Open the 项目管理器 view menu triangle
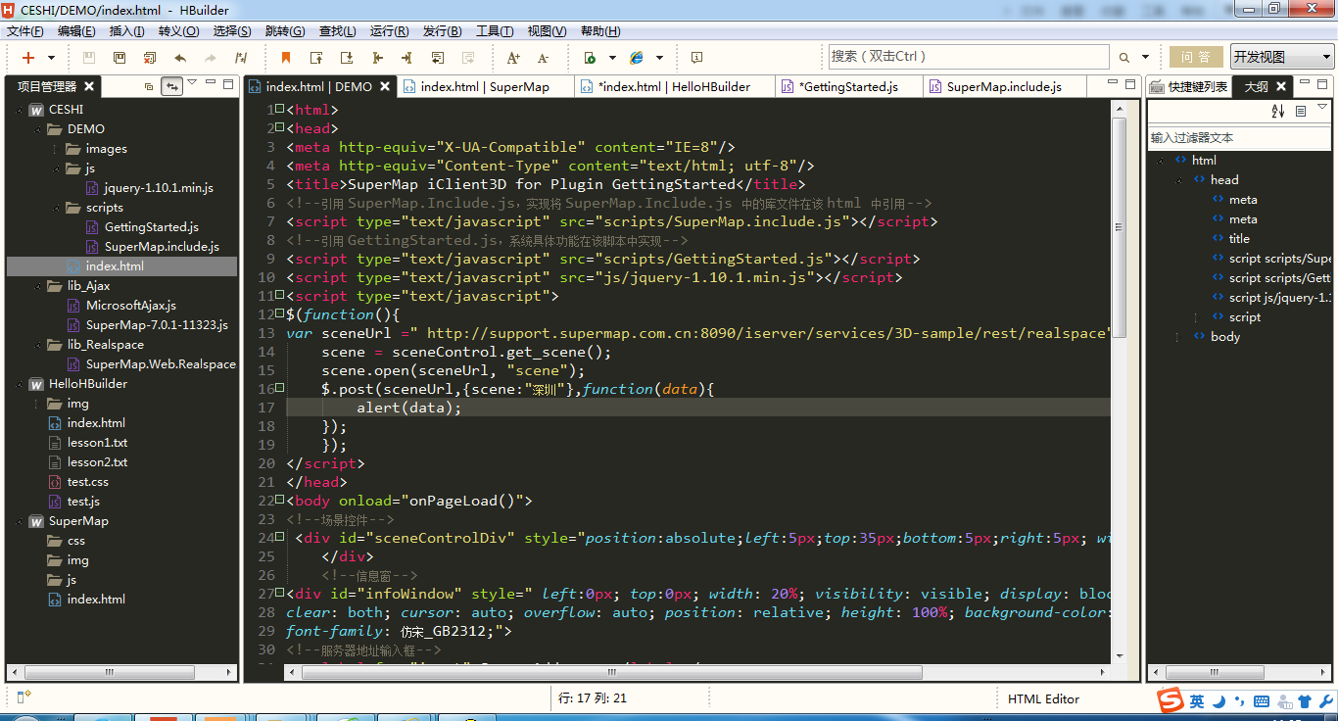Image resolution: width=1338 pixels, height=721 pixels. tap(192, 82)
